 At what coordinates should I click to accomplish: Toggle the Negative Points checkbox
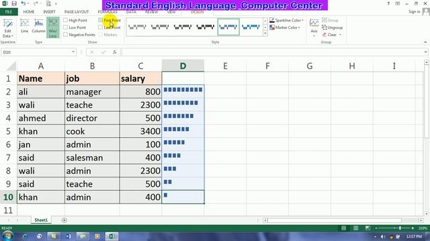66,35
